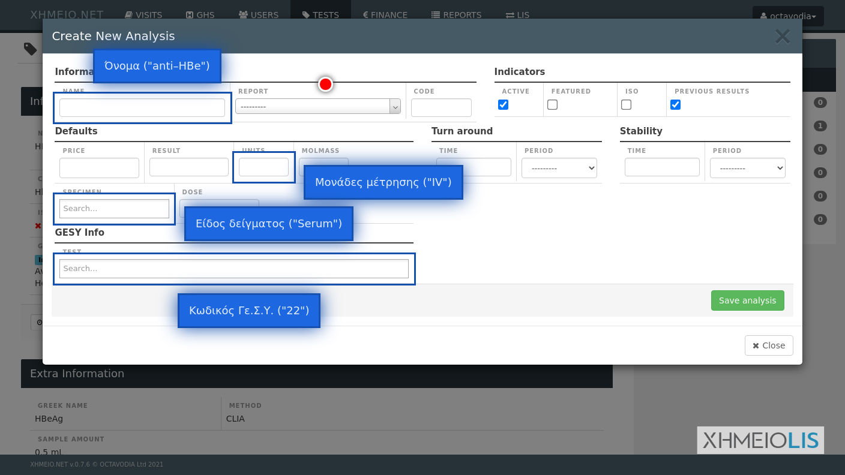Open the Reports menu item
The height and width of the screenshot is (475, 845).
point(456,15)
